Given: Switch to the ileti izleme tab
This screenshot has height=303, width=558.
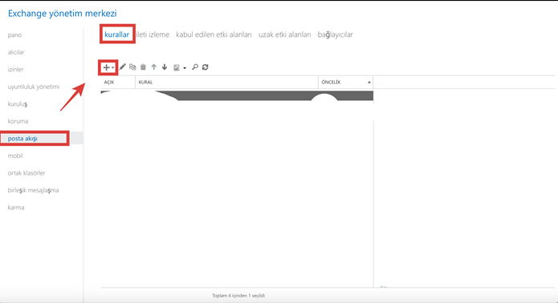Looking at the screenshot, I should click(x=153, y=34).
